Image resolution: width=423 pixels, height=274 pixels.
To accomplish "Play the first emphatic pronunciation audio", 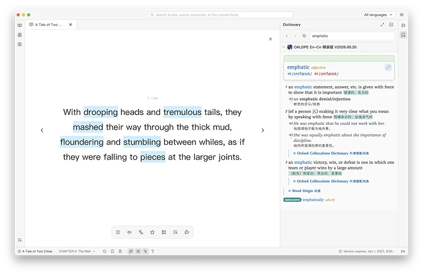I will (x=289, y=74).
